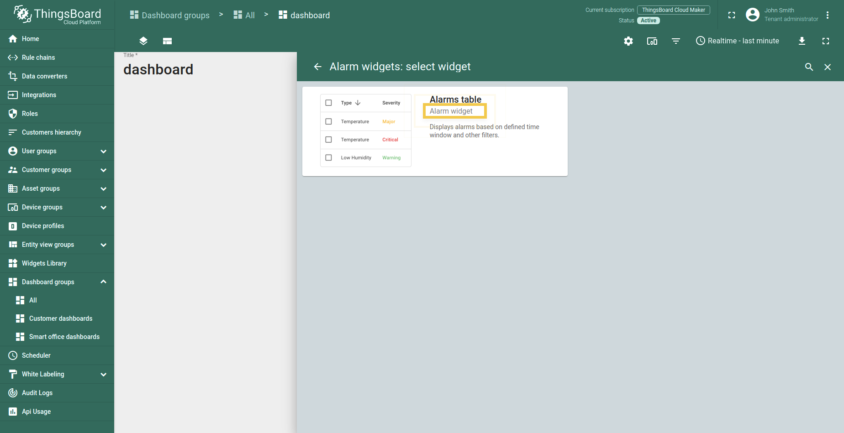Collapse the Dashboard groups chevron
Image resolution: width=844 pixels, height=433 pixels.
click(x=104, y=282)
